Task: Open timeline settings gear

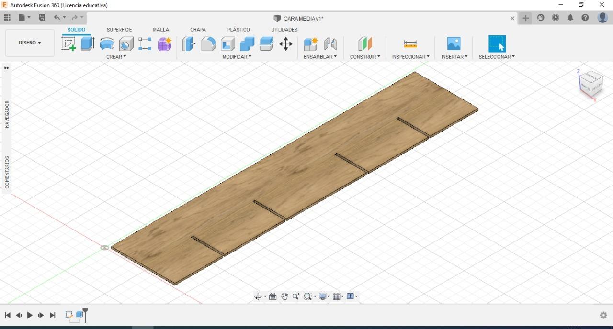Action: (x=603, y=315)
